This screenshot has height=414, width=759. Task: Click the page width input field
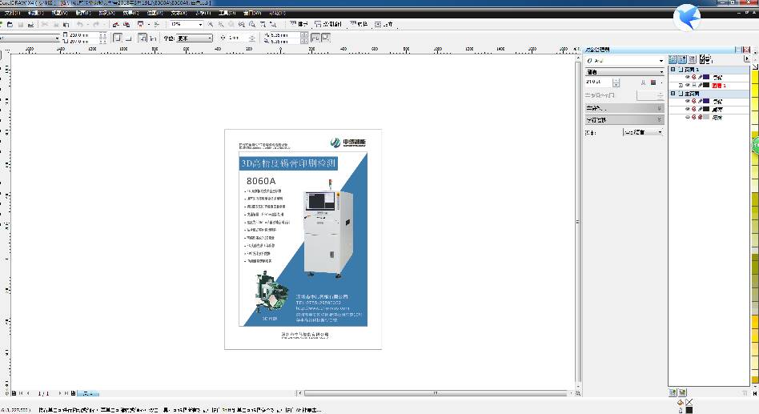84,35
